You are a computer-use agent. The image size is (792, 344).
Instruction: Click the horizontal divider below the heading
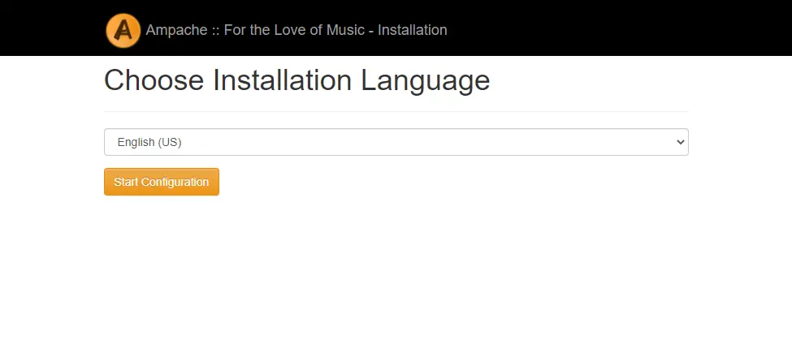[396, 111]
